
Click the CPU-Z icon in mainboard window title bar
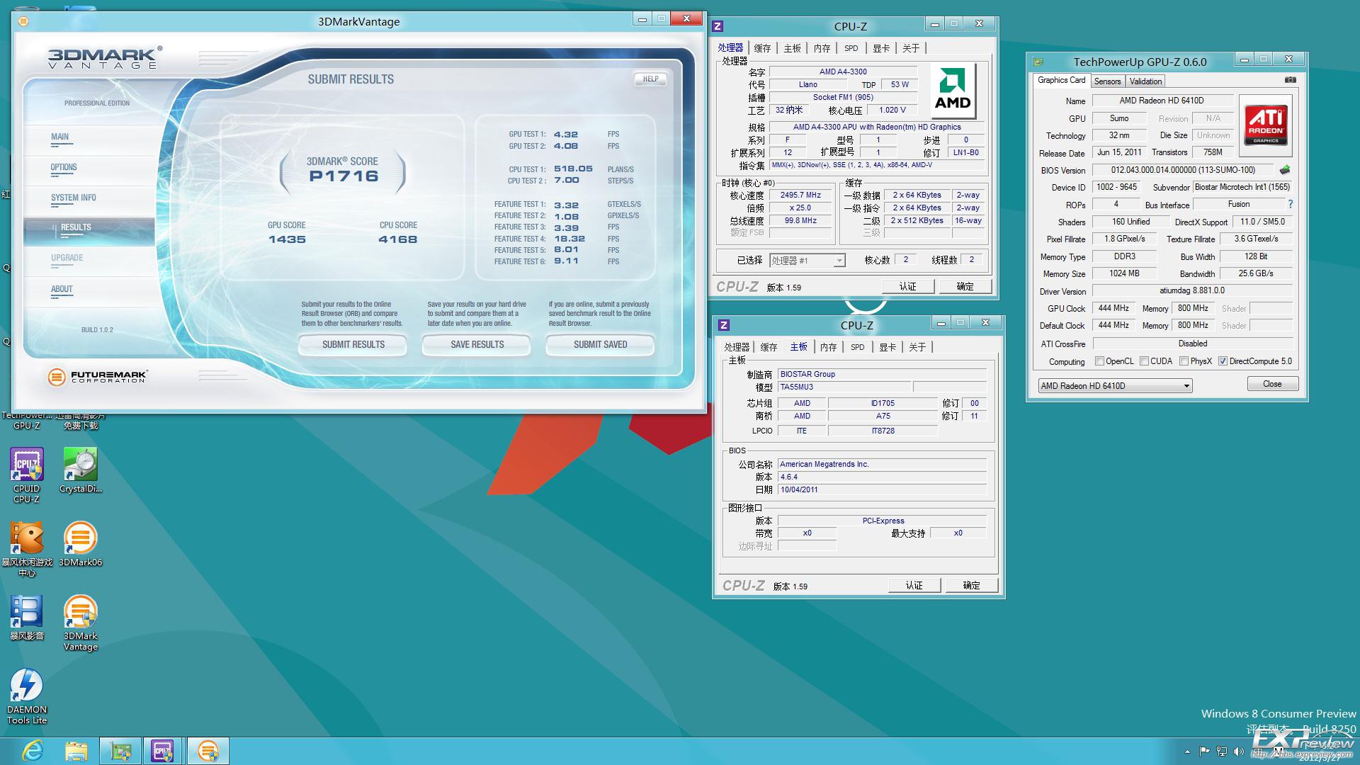[724, 325]
